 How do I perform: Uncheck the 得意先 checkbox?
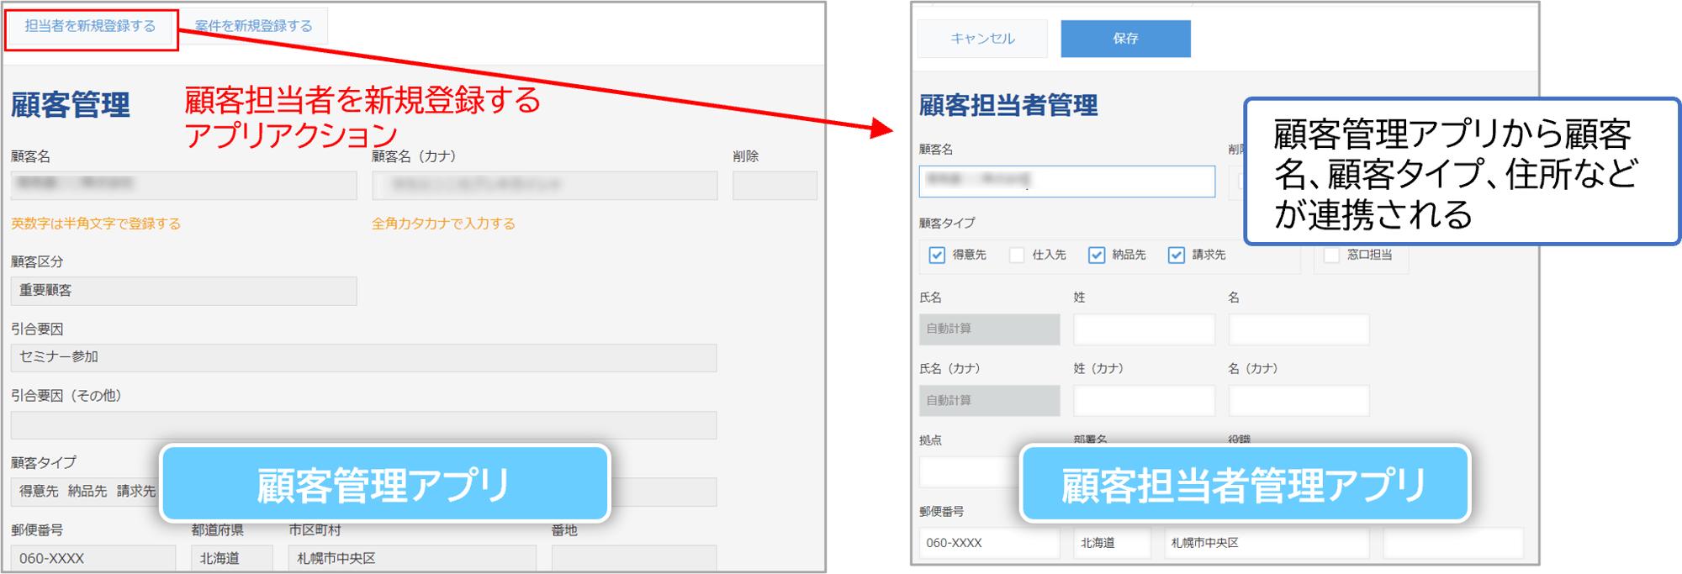[937, 255]
